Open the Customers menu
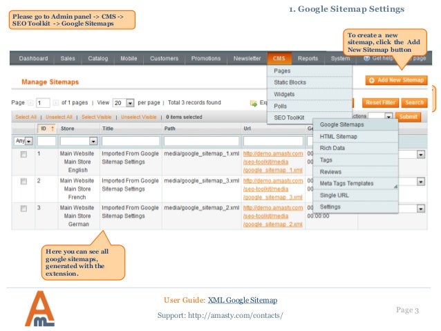Screen dimensions: 441x331 pyautogui.click(x=165, y=59)
